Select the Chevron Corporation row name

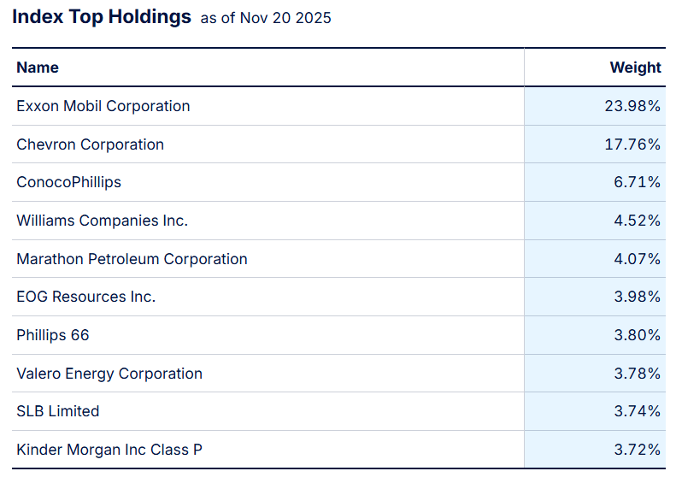coord(90,144)
